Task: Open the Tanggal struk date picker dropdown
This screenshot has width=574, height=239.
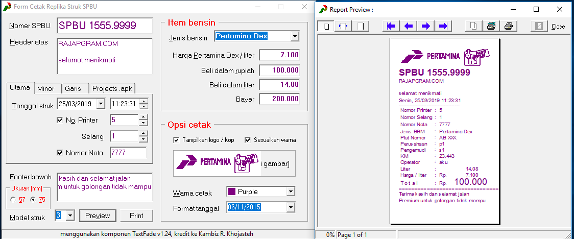Action: (x=101, y=104)
